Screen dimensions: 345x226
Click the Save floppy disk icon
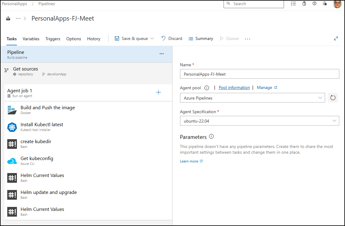pos(117,38)
